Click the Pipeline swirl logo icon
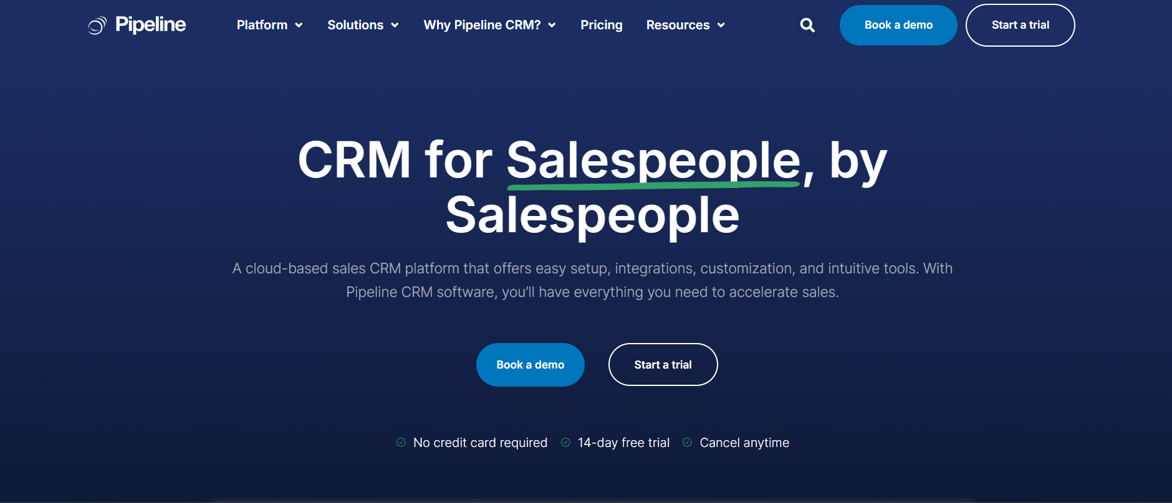 click(x=97, y=26)
